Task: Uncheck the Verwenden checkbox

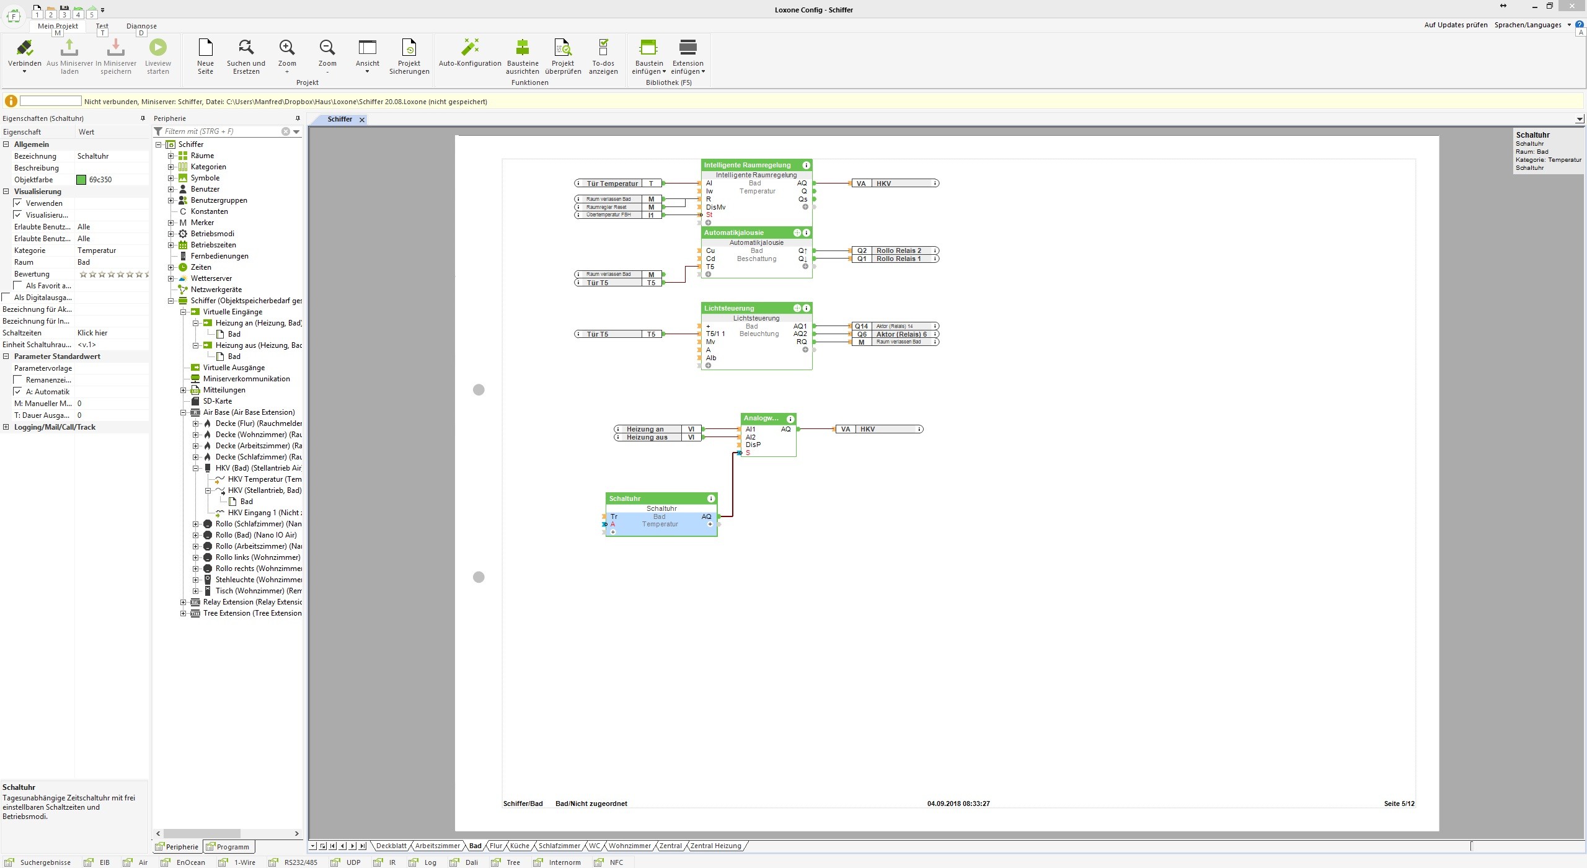Action: (18, 203)
